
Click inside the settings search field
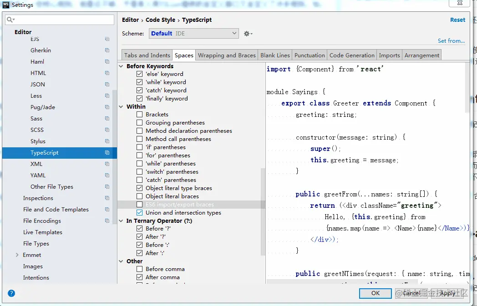coord(59,20)
